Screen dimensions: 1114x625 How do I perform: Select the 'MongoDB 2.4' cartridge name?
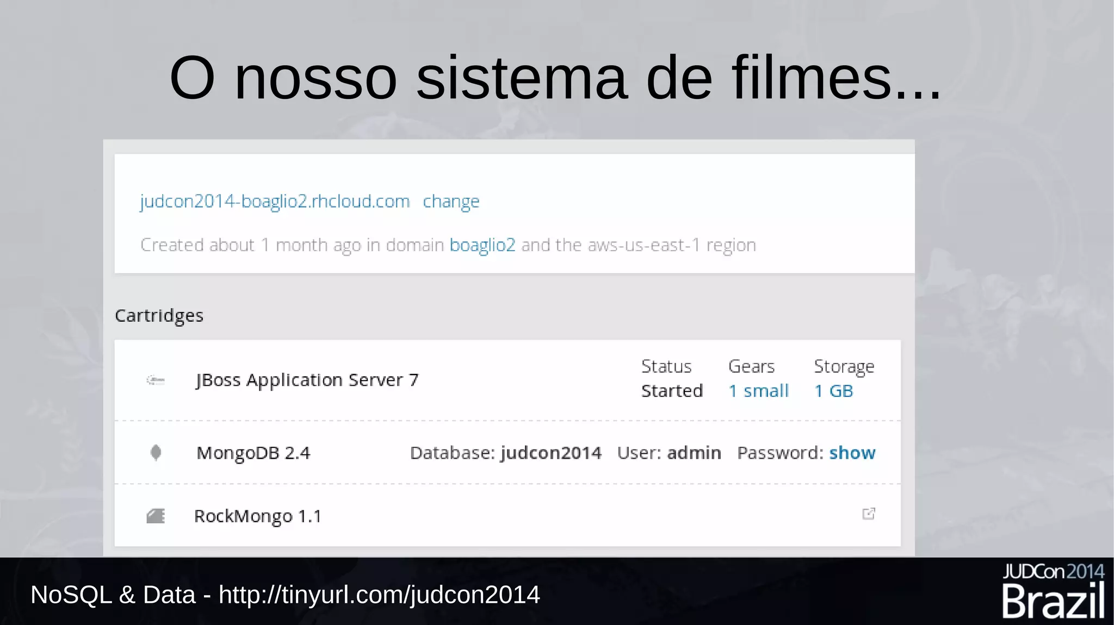click(253, 453)
